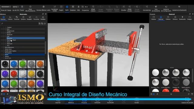194x109 pixels.
Task: Expand the Stainless Steel folder
Action: 6,40
